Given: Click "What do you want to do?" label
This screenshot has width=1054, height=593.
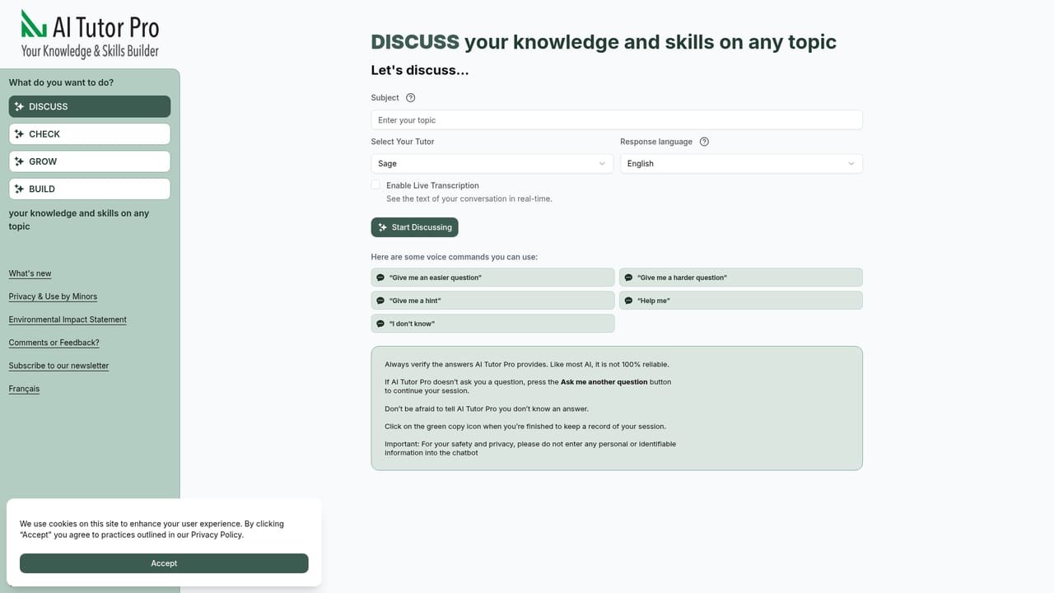Looking at the screenshot, I should coord(62,82).
